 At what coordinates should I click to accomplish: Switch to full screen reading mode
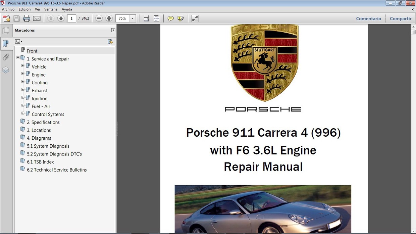point(195,18)
